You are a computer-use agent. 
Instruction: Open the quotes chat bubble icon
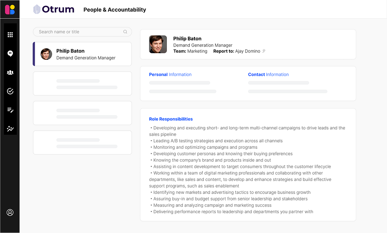10,54
